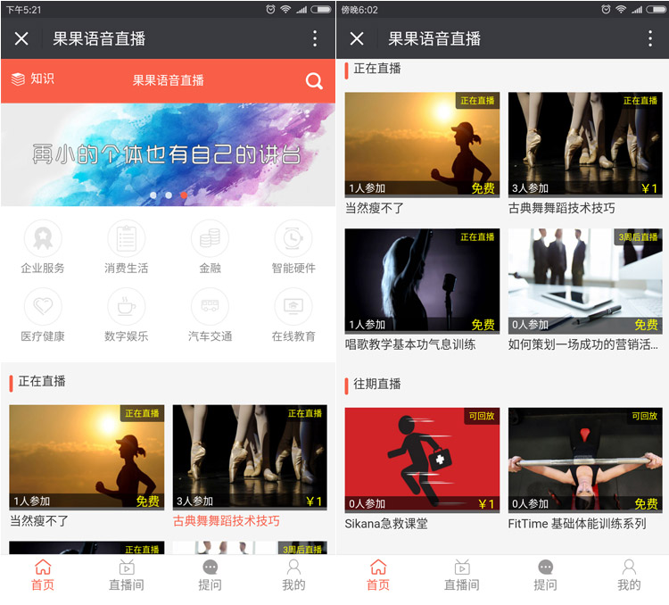This screenshot has height=605, width=669.
Task: Open the three-dot menu in left screen
Action: (x=315, y=38)
